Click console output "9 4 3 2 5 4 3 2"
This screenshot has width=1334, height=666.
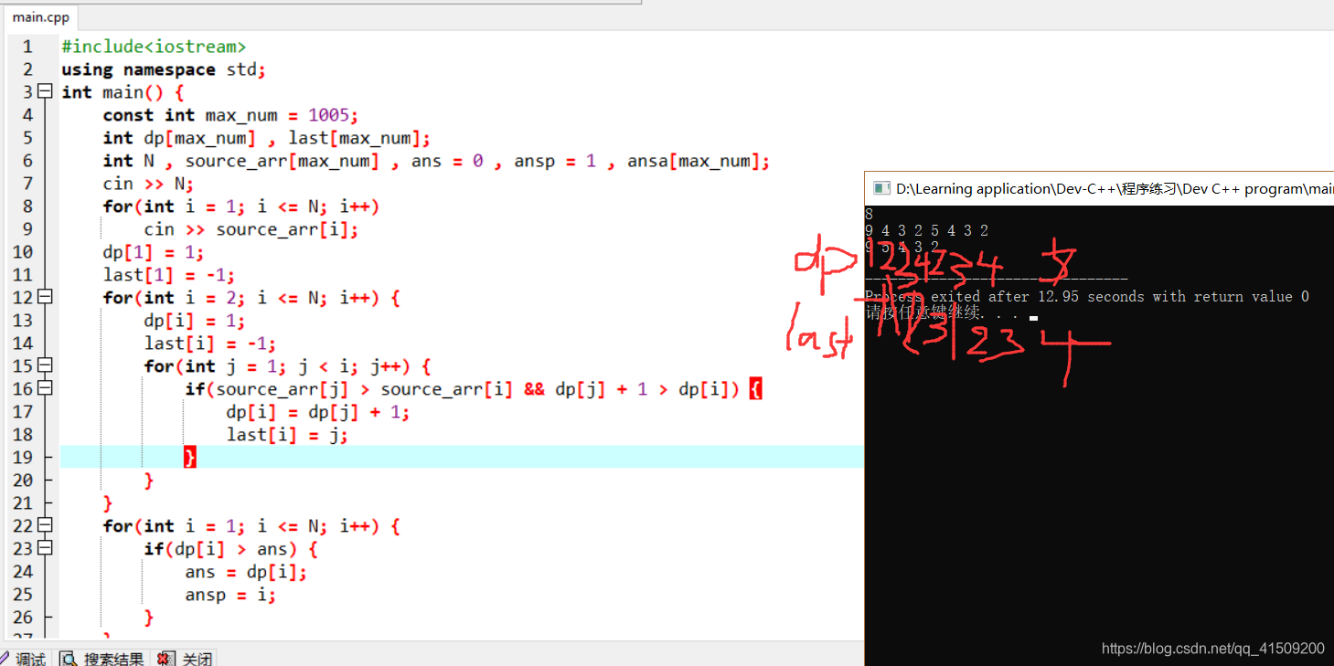[x=926, y=231]
